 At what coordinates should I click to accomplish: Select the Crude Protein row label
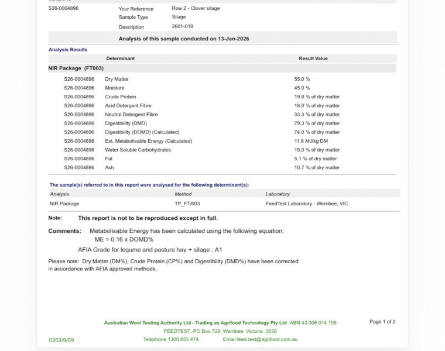coord(121,97)
